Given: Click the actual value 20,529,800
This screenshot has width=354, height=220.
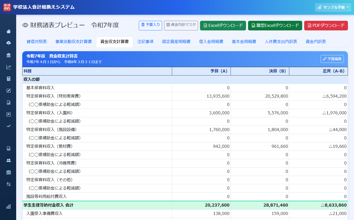Looking at the screenshot, I should (276, 96).
